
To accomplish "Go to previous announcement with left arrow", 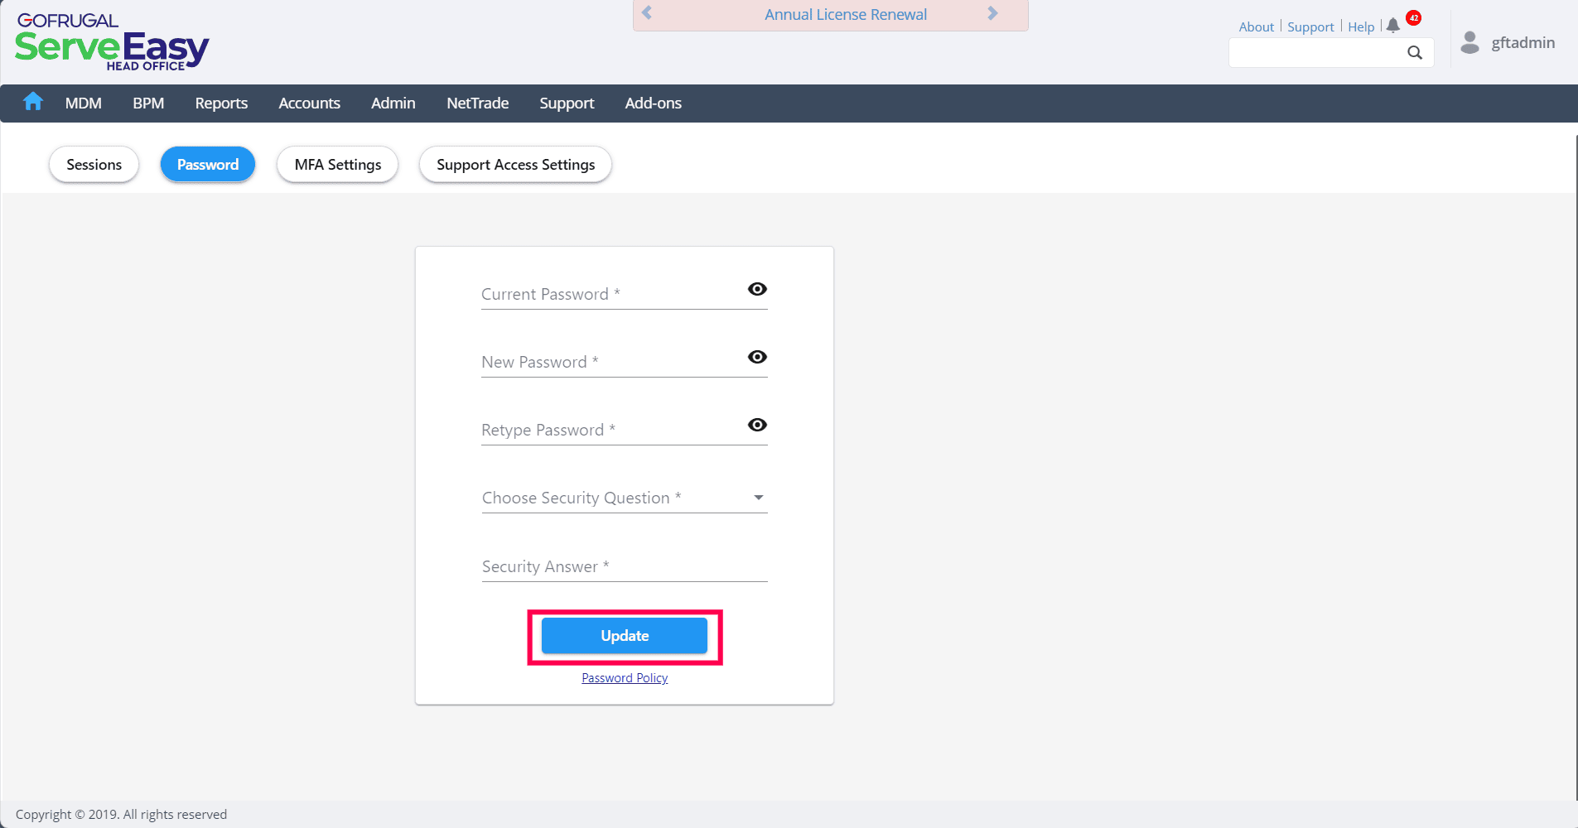I will [648, 13].
